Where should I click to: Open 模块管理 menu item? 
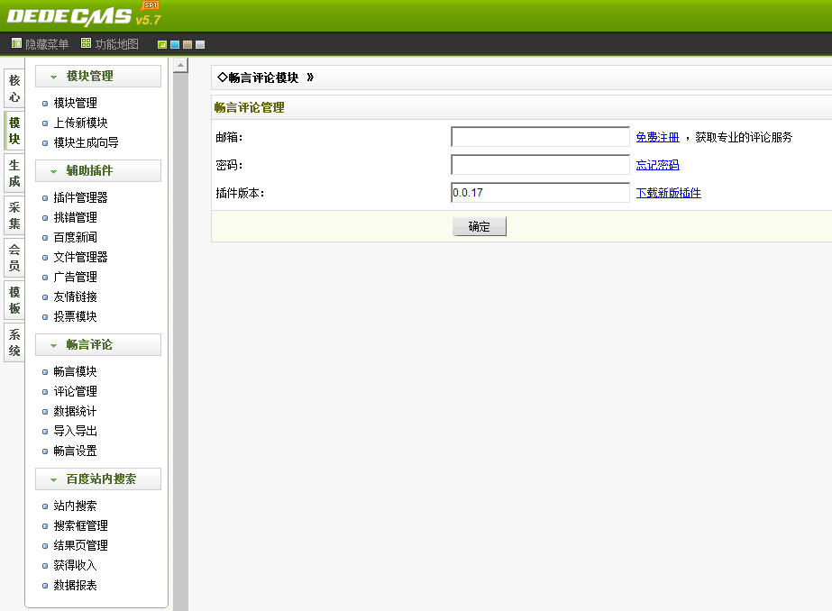tap(76, 103)
